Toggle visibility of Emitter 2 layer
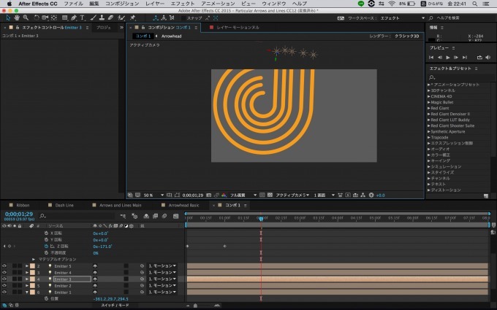The image size is (497, 310). point(4,286)
